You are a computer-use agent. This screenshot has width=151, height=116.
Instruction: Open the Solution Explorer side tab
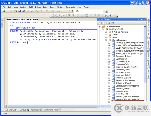click(x=149, y=27)
